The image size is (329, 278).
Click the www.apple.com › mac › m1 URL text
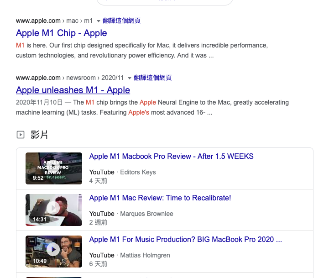coord(54,21)
